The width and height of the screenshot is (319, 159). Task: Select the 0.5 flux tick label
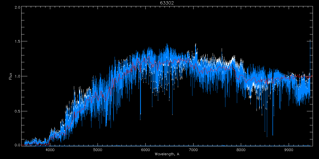17,111
